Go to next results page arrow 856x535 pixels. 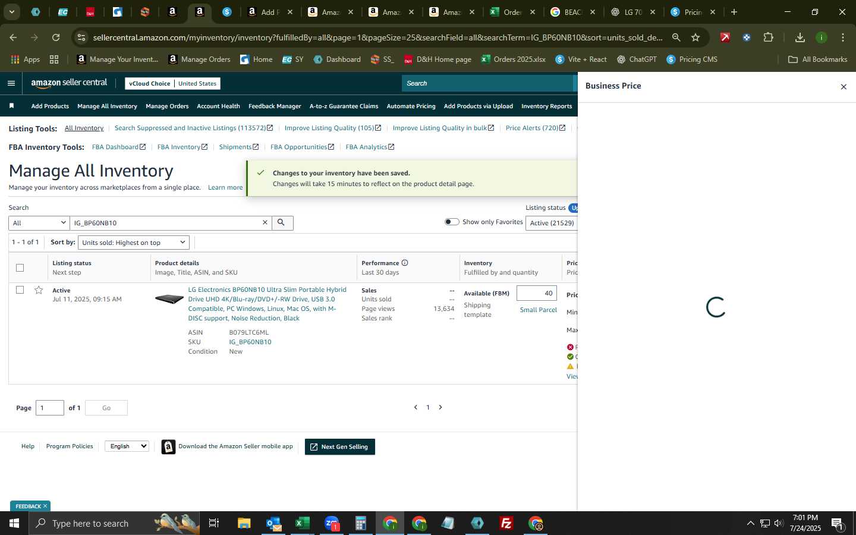[440, 407]
